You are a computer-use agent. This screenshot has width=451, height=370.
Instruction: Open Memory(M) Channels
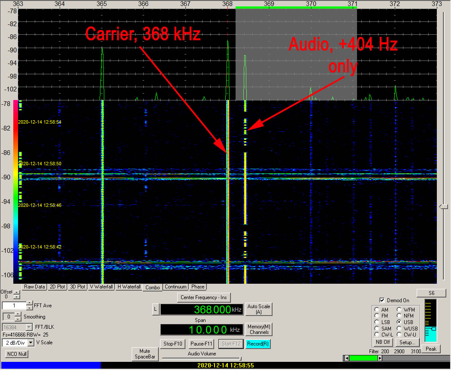[259, 329]
